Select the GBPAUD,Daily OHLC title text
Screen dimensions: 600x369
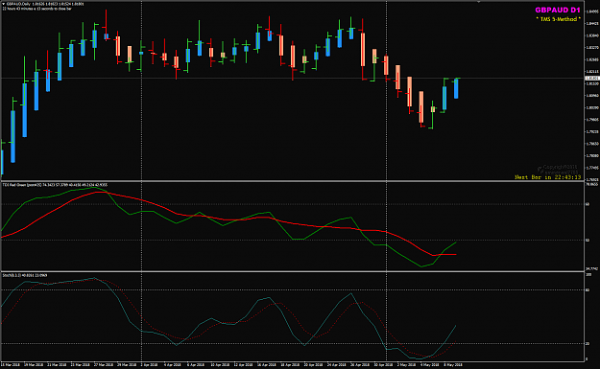[45, 4]
